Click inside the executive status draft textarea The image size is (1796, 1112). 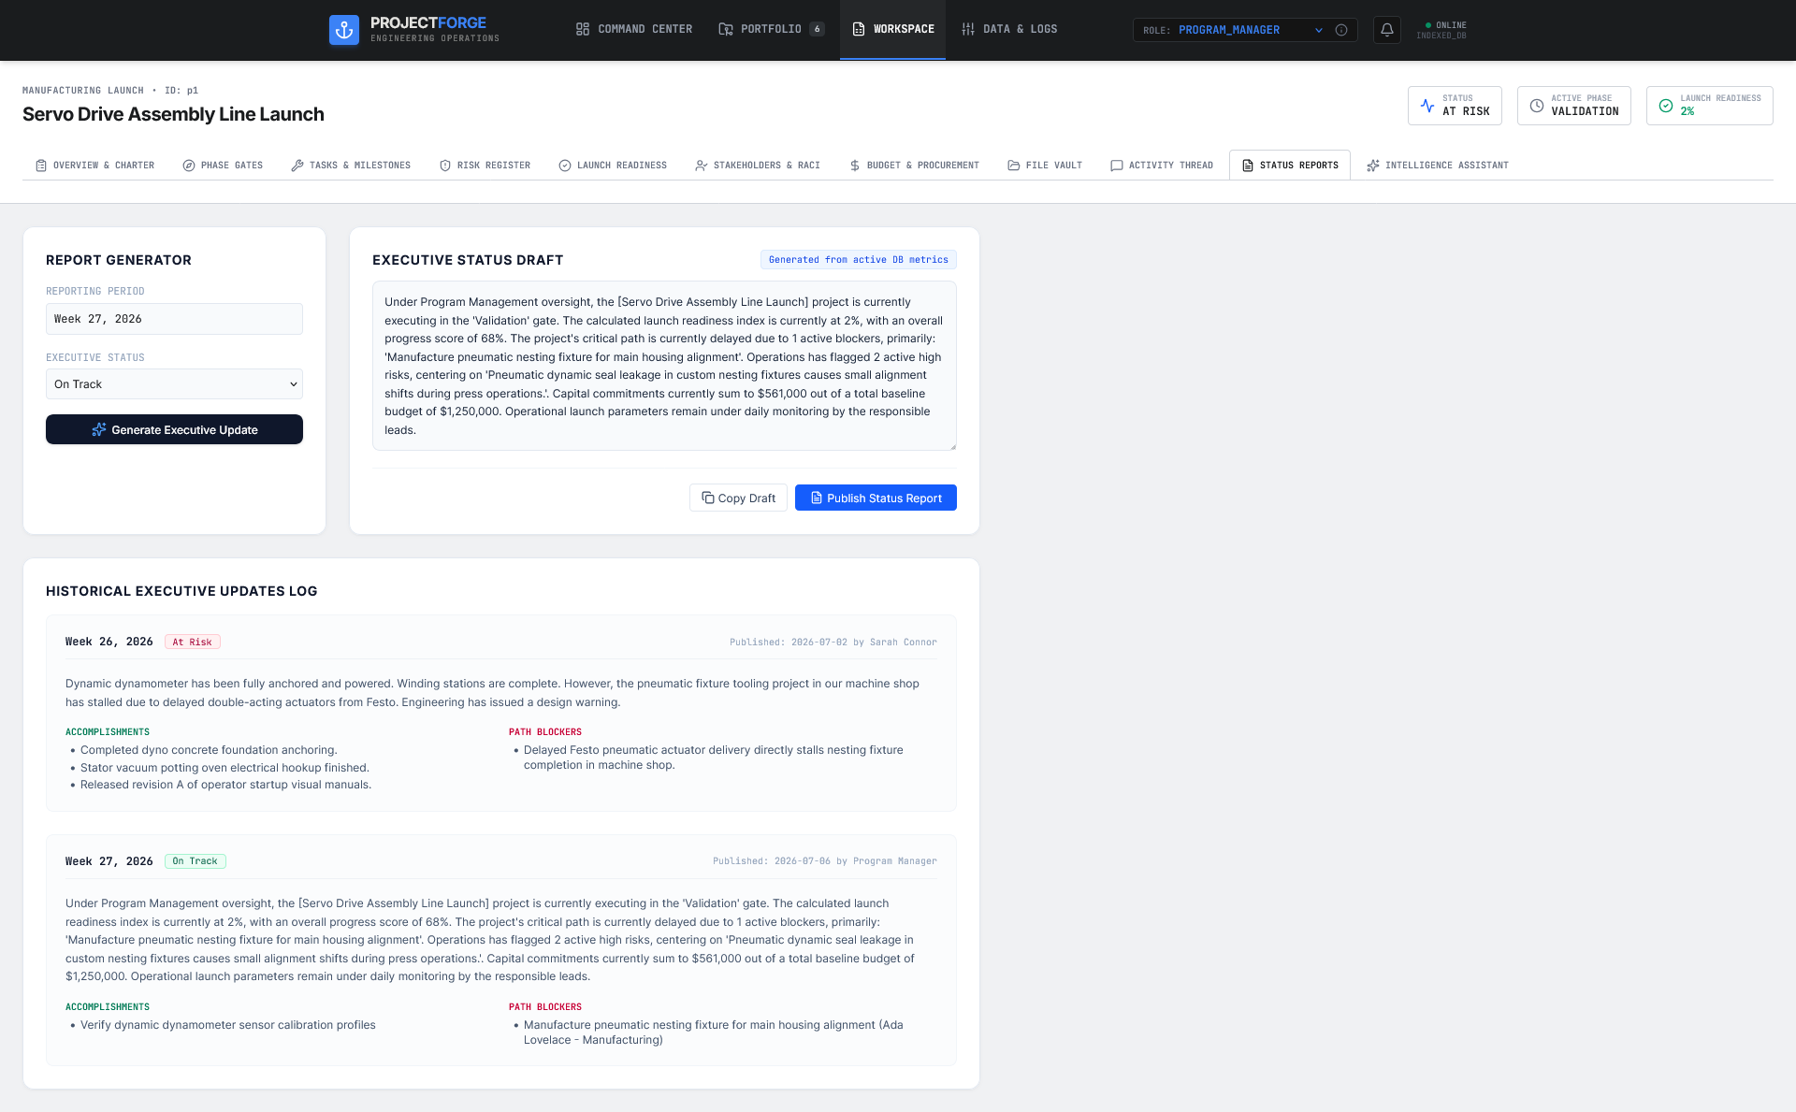click(x=664, y=366)
